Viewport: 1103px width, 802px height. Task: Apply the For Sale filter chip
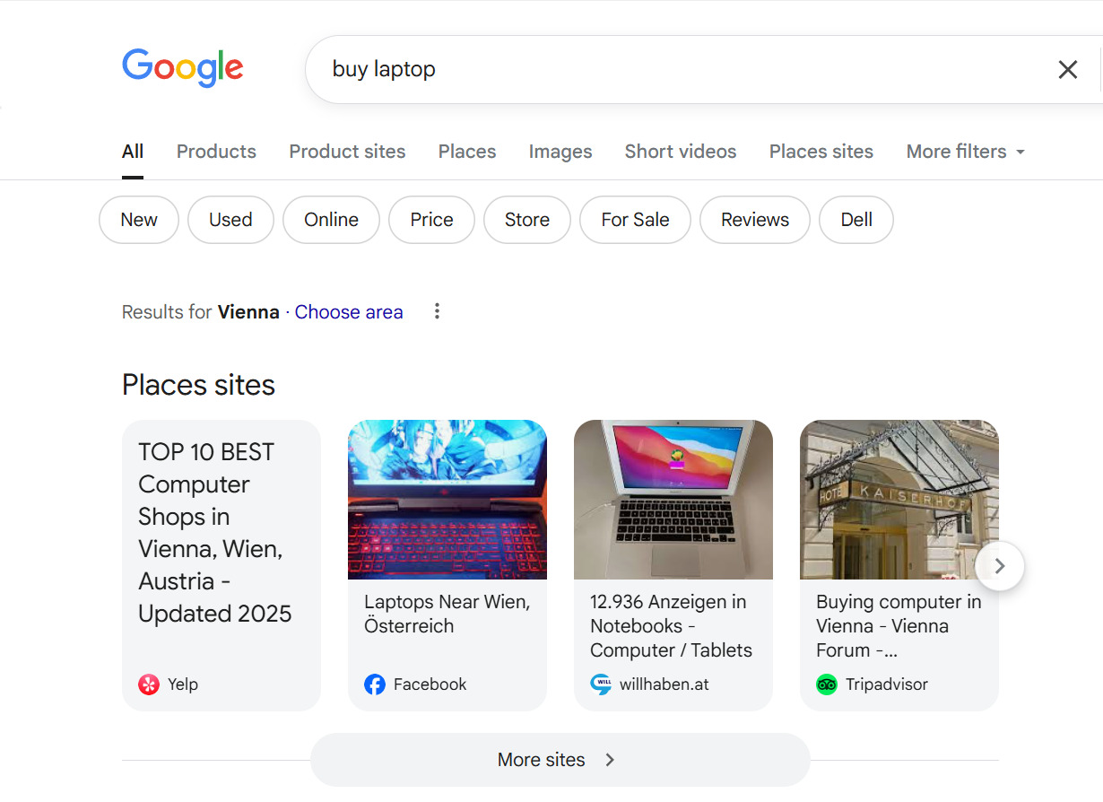click(635, 220)
